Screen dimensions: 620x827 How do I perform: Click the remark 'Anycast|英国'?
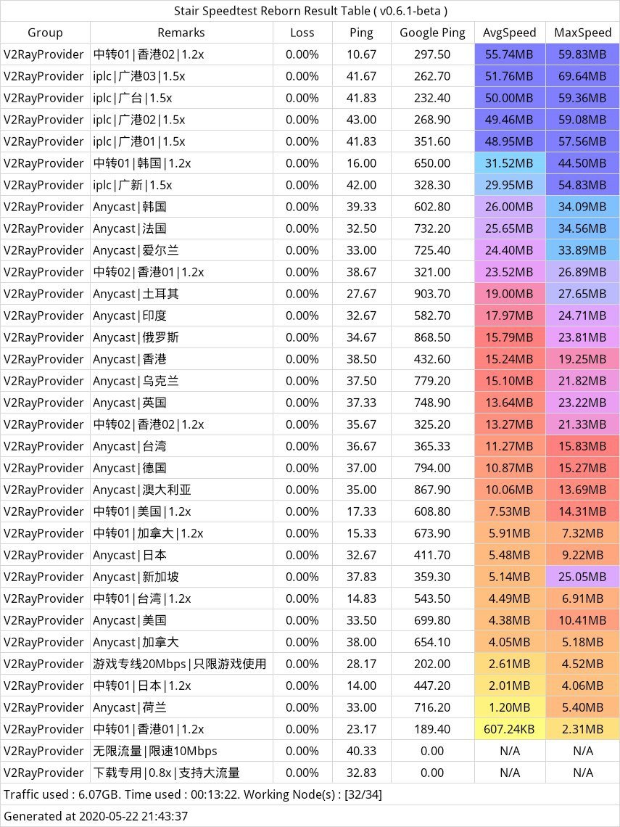tap(130, 403)
